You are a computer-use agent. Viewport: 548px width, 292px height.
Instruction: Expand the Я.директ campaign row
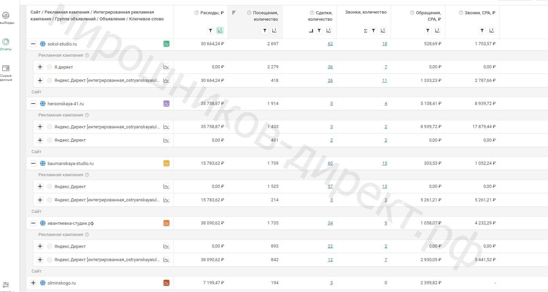click(x=40, y=67)
